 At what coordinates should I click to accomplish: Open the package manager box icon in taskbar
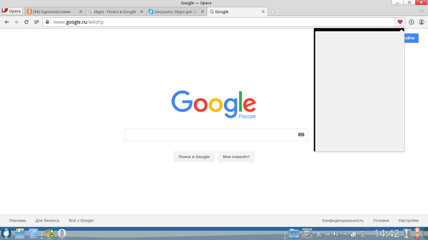pyautogui.click(x=49, y=233)
